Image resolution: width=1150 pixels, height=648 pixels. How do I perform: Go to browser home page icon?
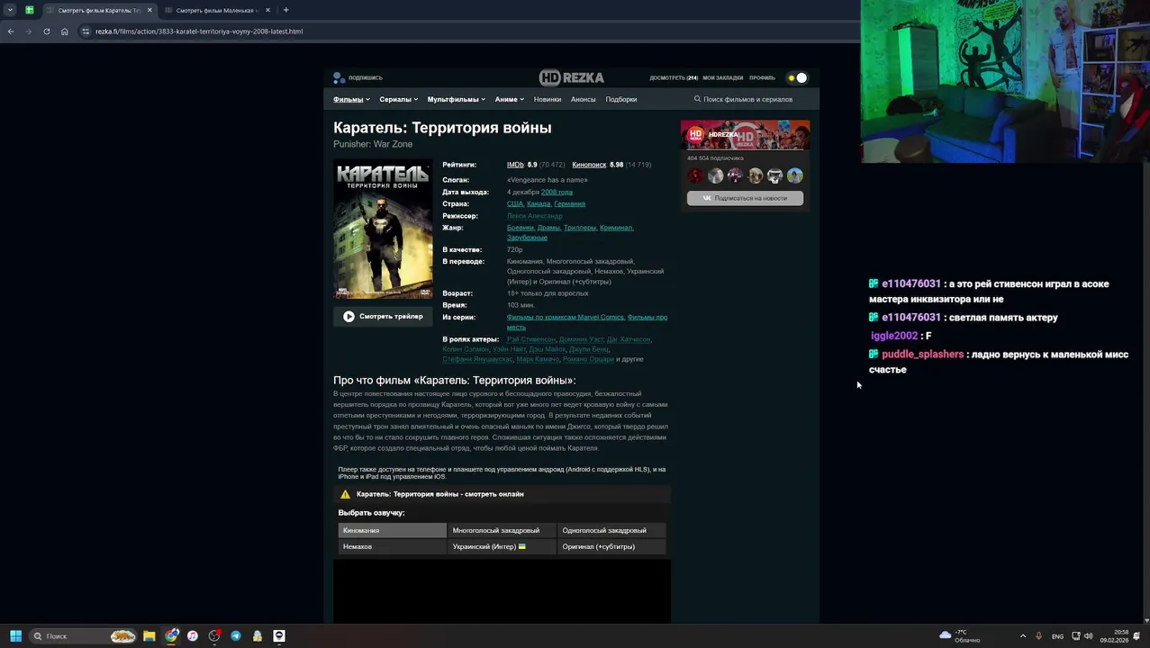(65, 31)
